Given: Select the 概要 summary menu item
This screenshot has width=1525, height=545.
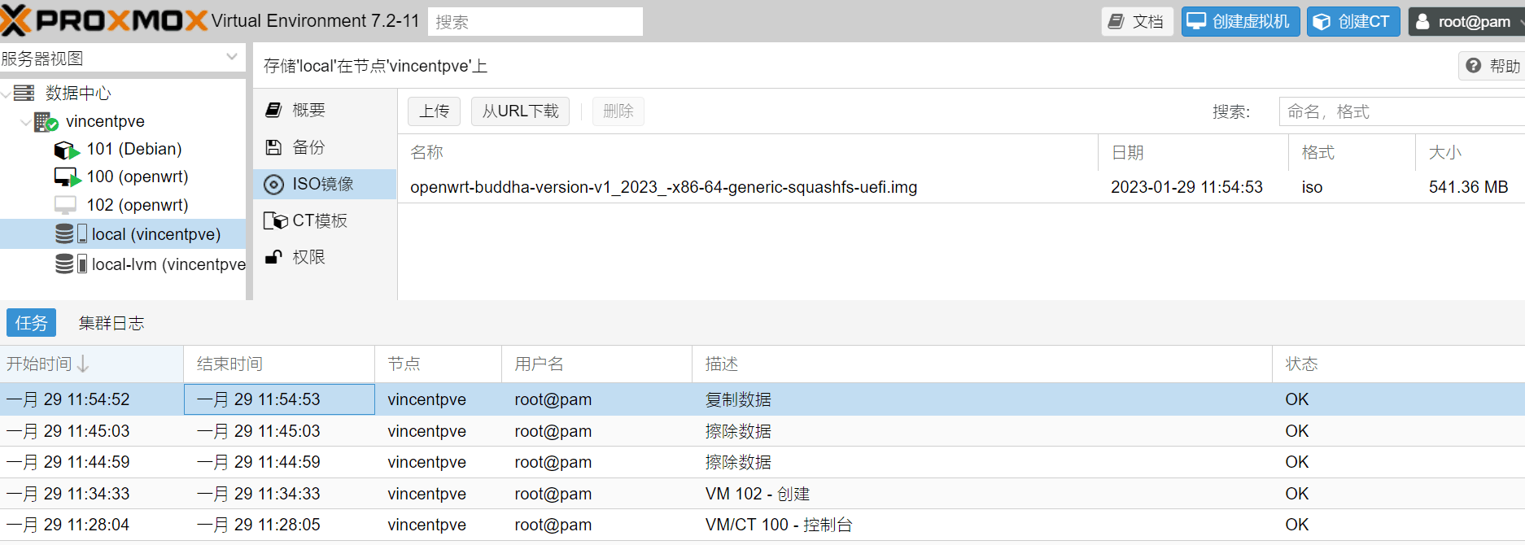Looking at the screenshot, I should pyautogui.click(x=308, y=110).
